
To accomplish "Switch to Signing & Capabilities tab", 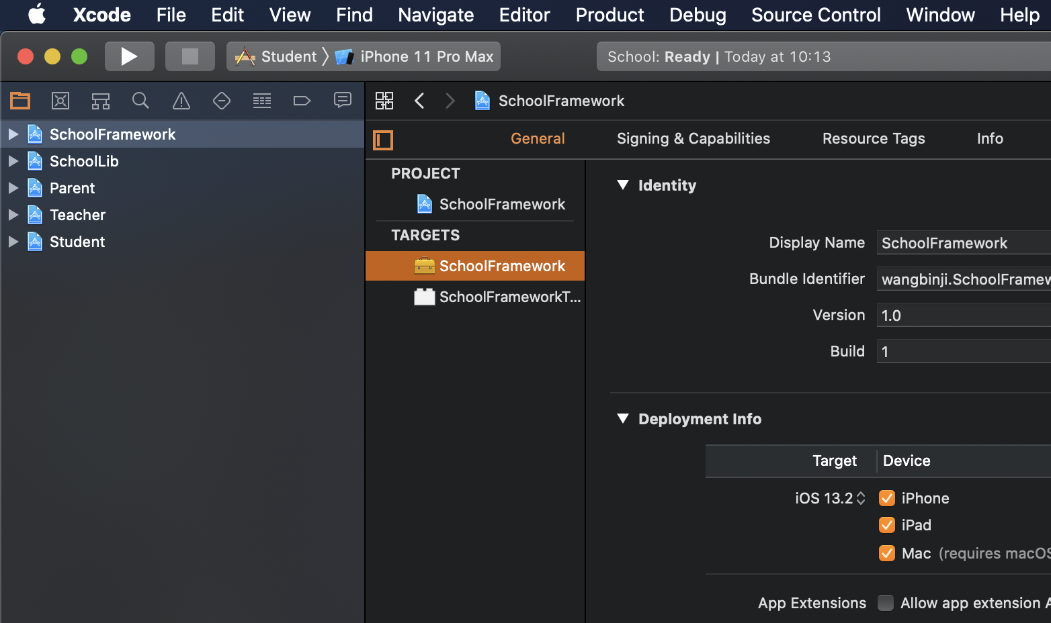I will (x=693, y=138).
